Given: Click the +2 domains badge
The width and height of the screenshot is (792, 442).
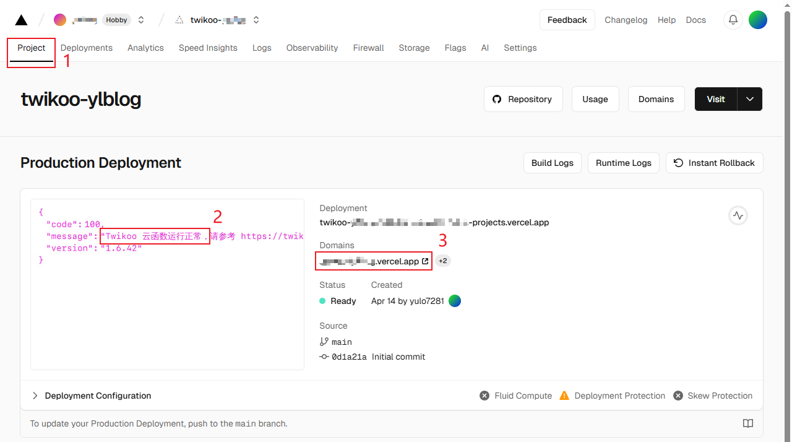Looking at the screenshot, I should point(443,261).
